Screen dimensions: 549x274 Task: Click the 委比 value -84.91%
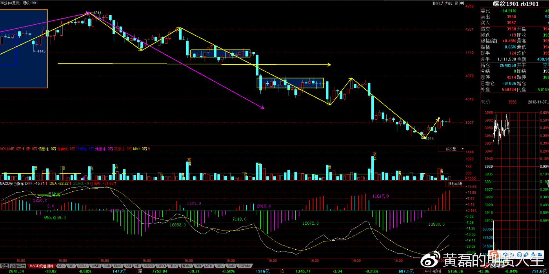[x=509, y=11]
